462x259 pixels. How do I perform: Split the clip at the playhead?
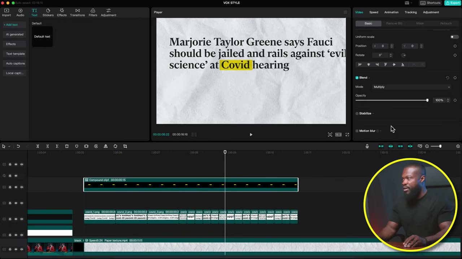(x=38, y=146)
